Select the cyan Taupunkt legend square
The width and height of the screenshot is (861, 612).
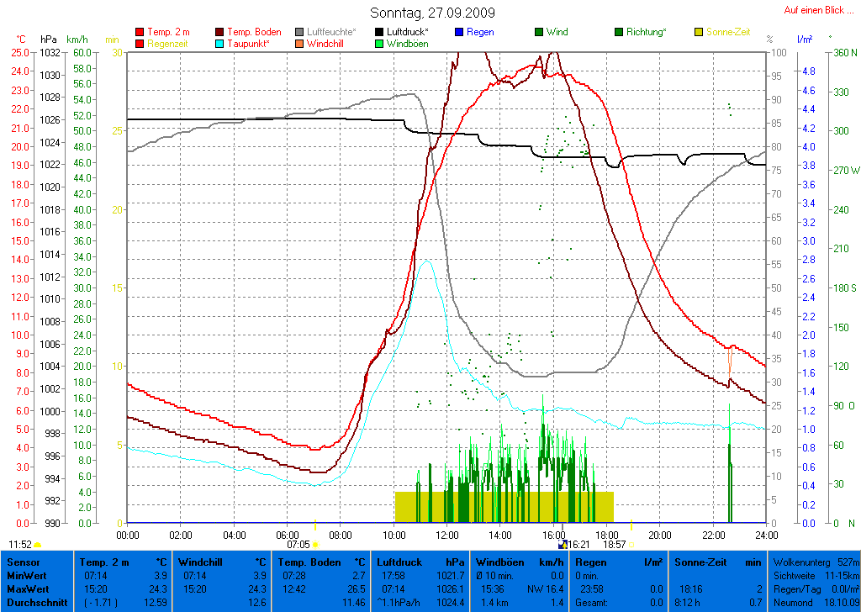click(220, 43)
